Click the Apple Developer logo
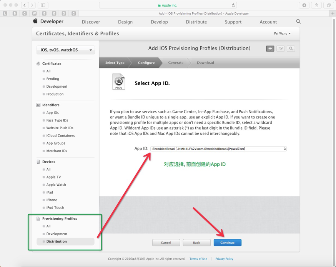Image resolution: width=336 pixels, height=267 pixels. [48, 21]
